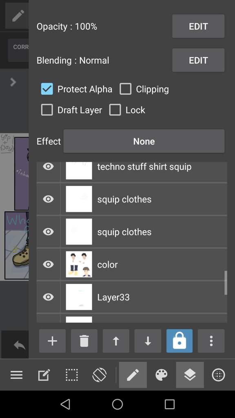Open the layers stack icon

[x=190, y=375]
